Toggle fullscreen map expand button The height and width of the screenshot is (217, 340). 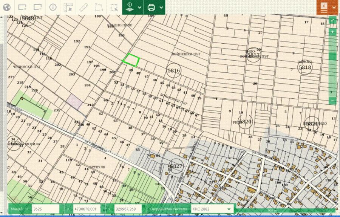click(332, 20)
